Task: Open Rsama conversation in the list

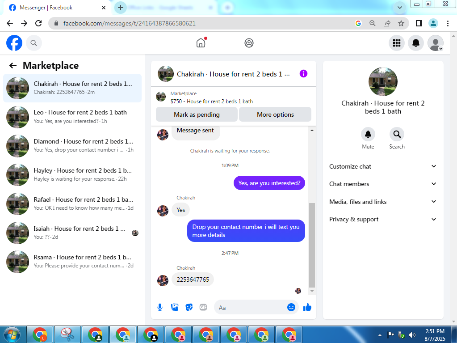Action: (72, 261)
